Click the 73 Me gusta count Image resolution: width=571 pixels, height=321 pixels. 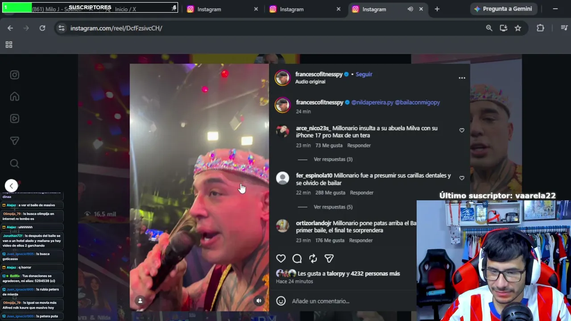(329, 145)
